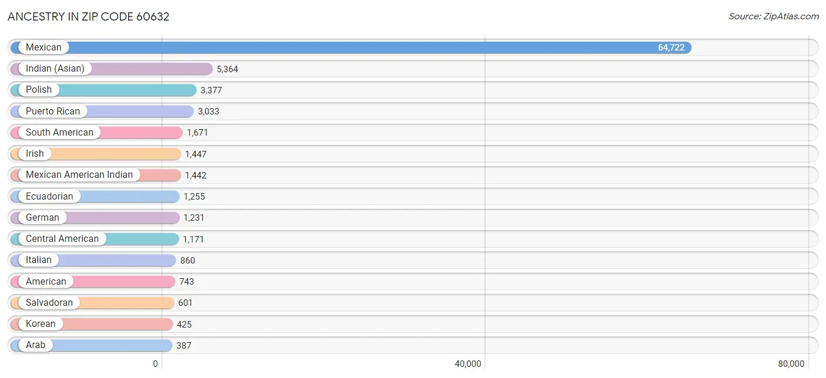Screen dimensions: 826x378
Task: Select the Irish ancestry label
Action: click(35, 153)
